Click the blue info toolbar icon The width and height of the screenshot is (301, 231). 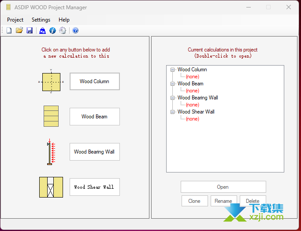coord(52,31)
